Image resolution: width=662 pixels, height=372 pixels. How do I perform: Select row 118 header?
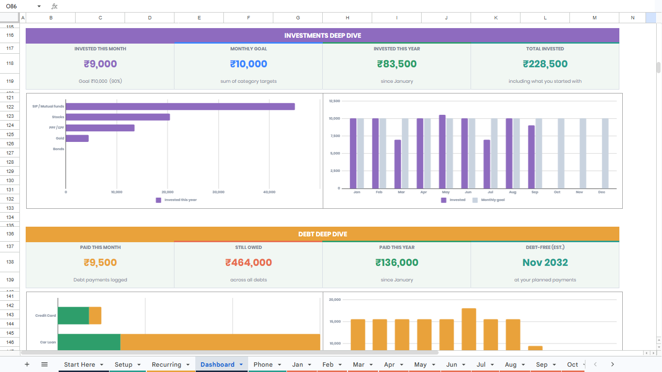(10, 63)
